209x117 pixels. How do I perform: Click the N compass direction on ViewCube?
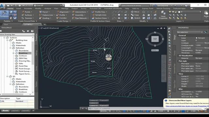[155, 32]
